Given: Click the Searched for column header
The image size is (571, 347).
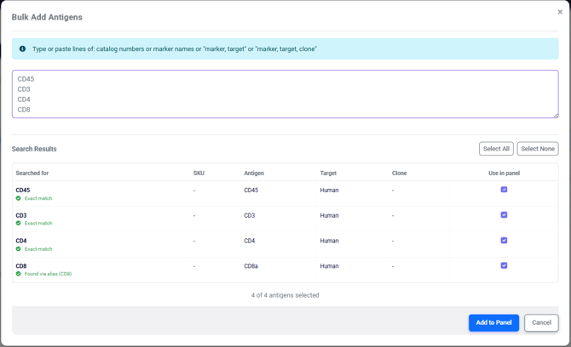Looking at the screenshot, I should [32, 173].
